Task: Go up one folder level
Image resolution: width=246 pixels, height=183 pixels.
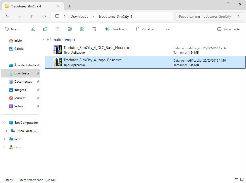Action: 32,16
